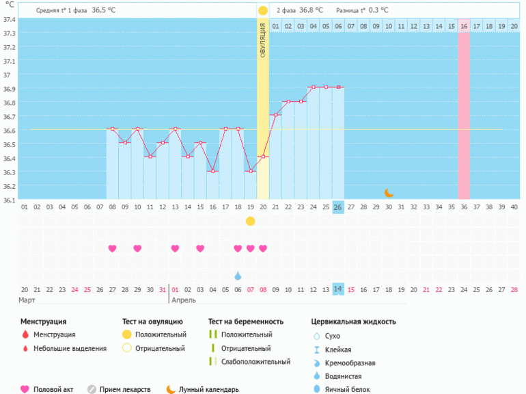The height and width of the screenshot is (394, 526).
Task: Click the Лунный календарь moon legend icon
Action: (x=170, y=389)
